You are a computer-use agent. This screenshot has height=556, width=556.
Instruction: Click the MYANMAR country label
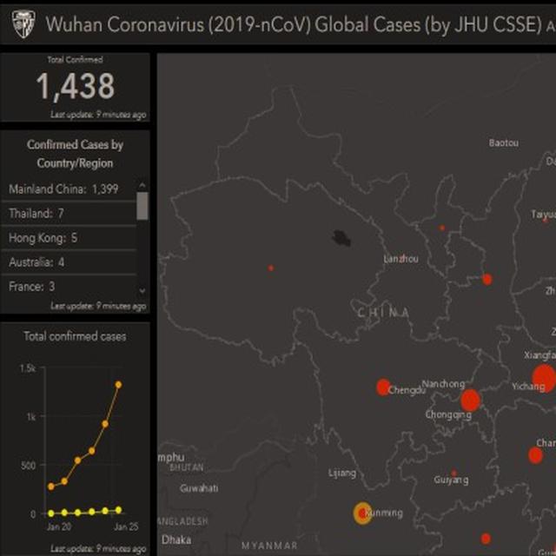coord(269,546)
